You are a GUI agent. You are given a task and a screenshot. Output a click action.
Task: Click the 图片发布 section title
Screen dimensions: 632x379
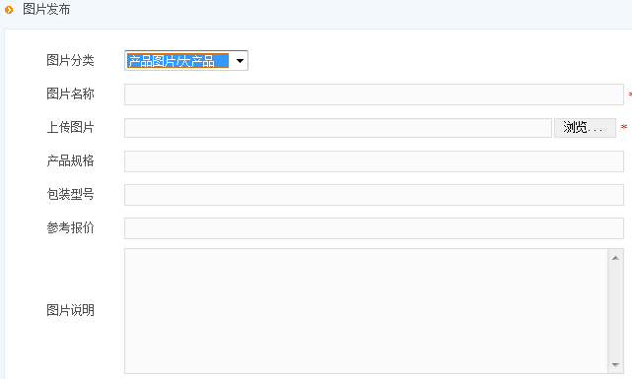pyautogui.click(x=46, y=9)
